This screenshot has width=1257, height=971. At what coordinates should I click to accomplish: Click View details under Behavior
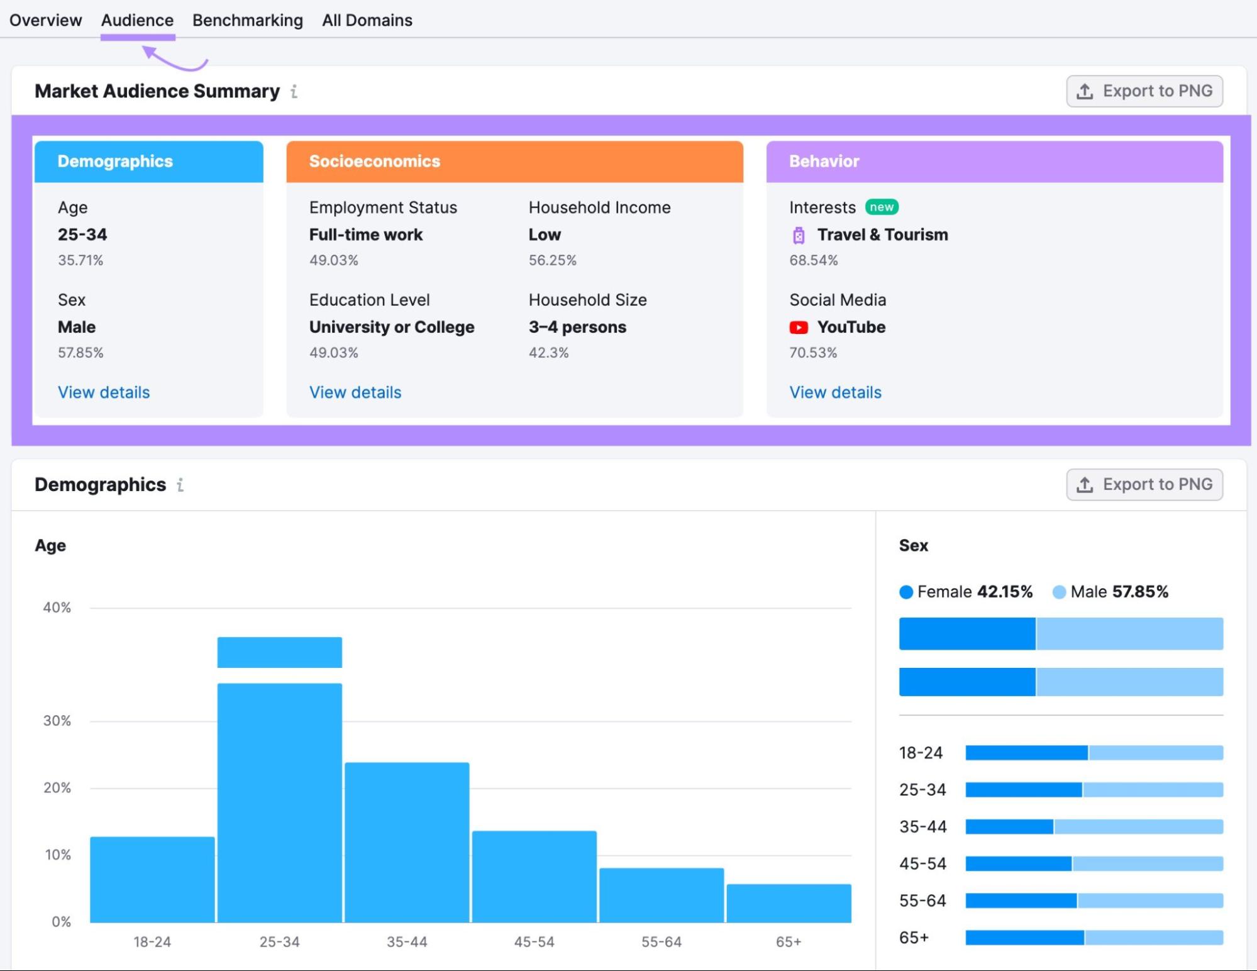coord(835,392)
